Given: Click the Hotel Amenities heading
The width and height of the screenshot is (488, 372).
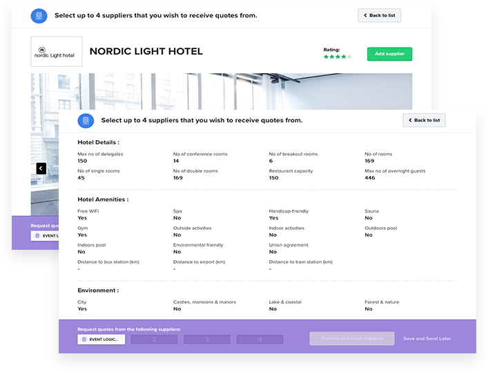Looking at the screenshot, I should coord(103,199).
